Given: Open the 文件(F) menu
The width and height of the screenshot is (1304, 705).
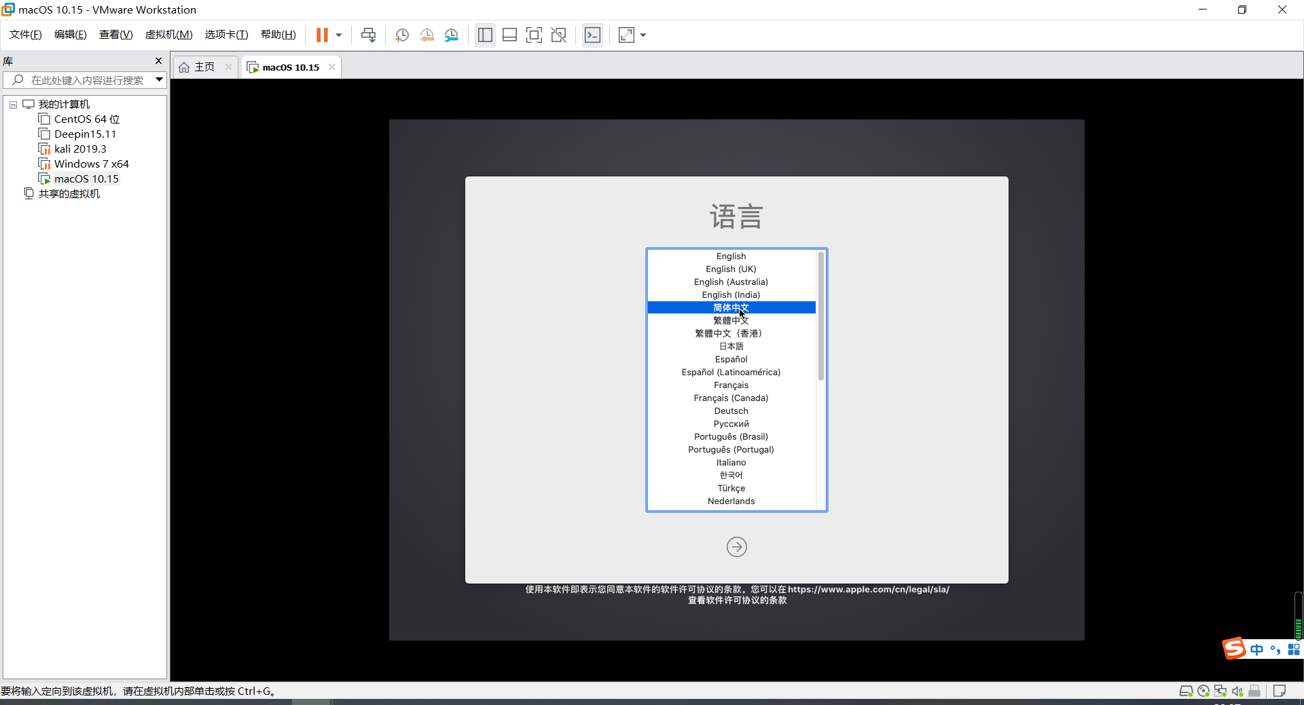Looking at the screenshot, I should [x=26, y=35].
